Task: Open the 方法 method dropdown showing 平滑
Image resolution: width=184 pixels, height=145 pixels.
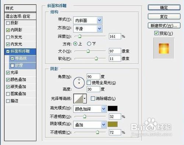Action: pos(88,29)
